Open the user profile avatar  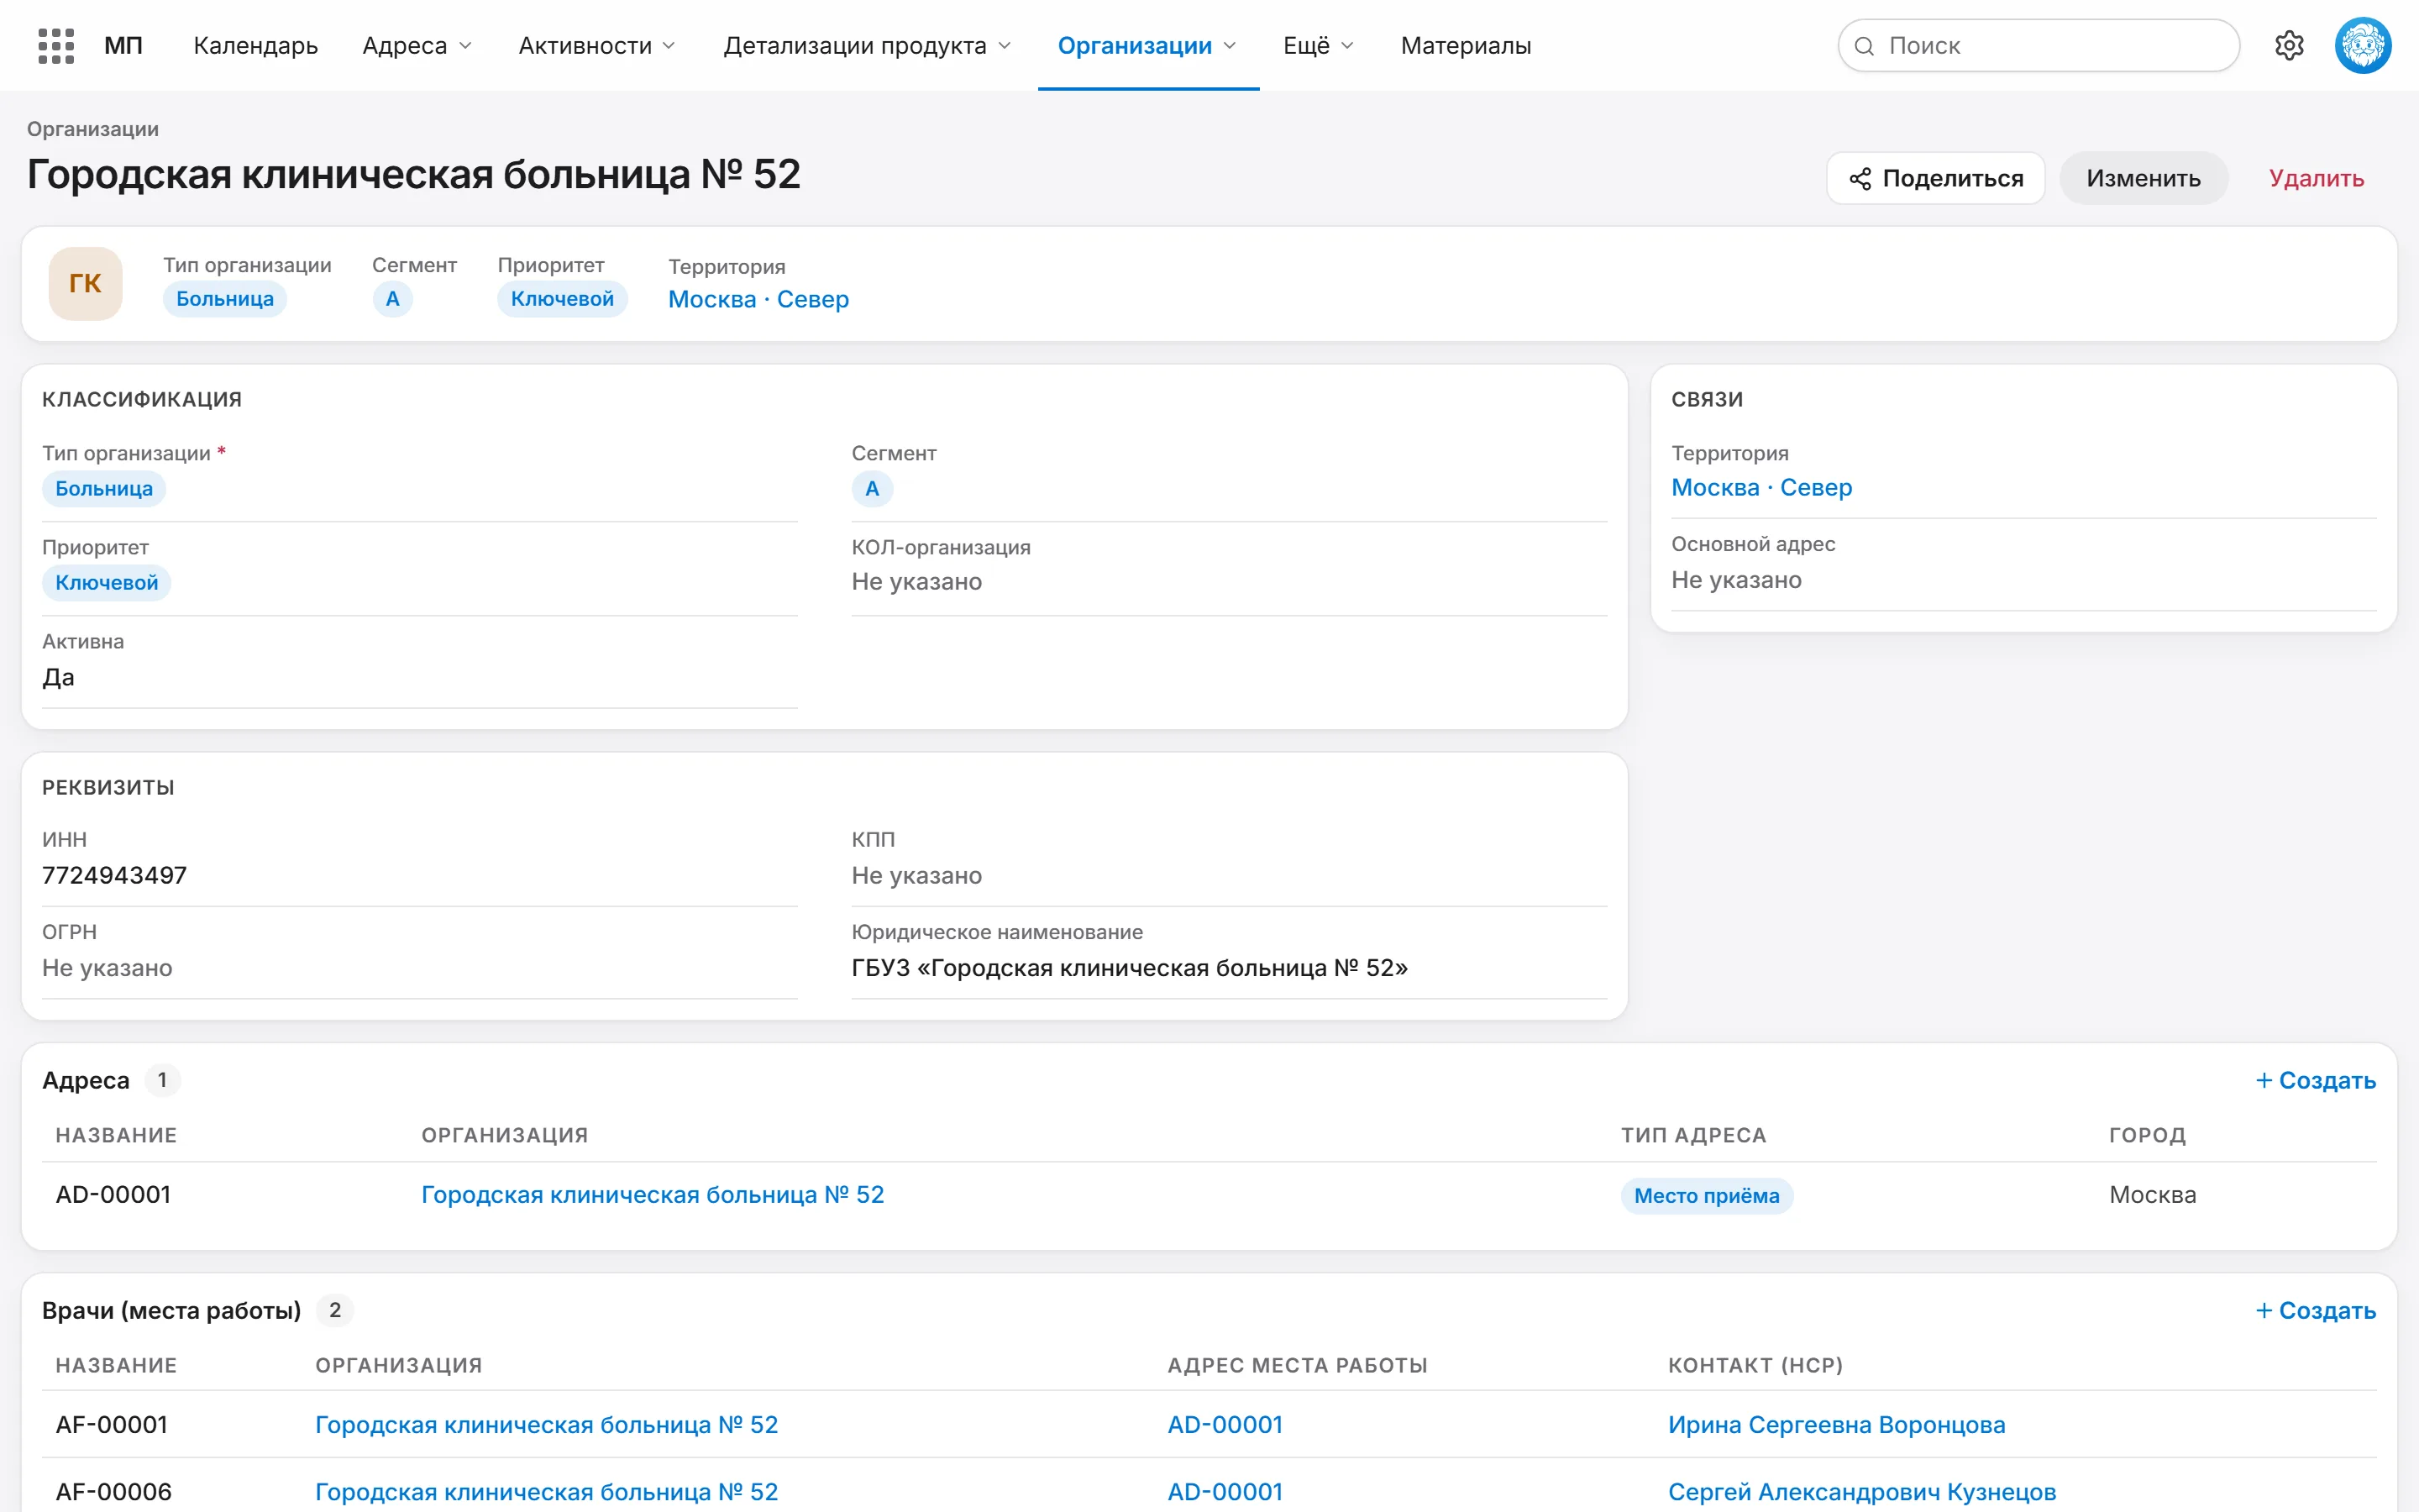[2363, 46]
